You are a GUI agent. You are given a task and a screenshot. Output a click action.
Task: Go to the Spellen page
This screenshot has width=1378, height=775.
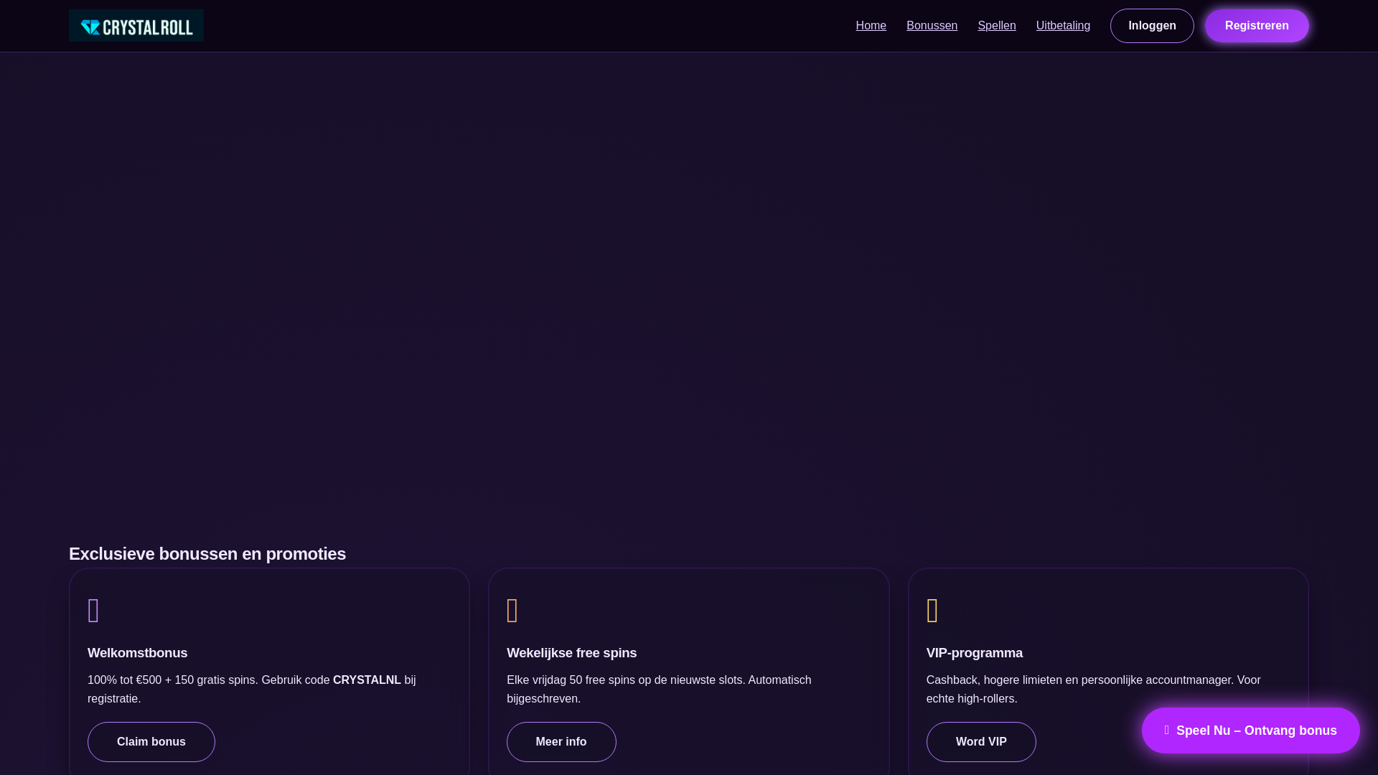pos(996,26)
